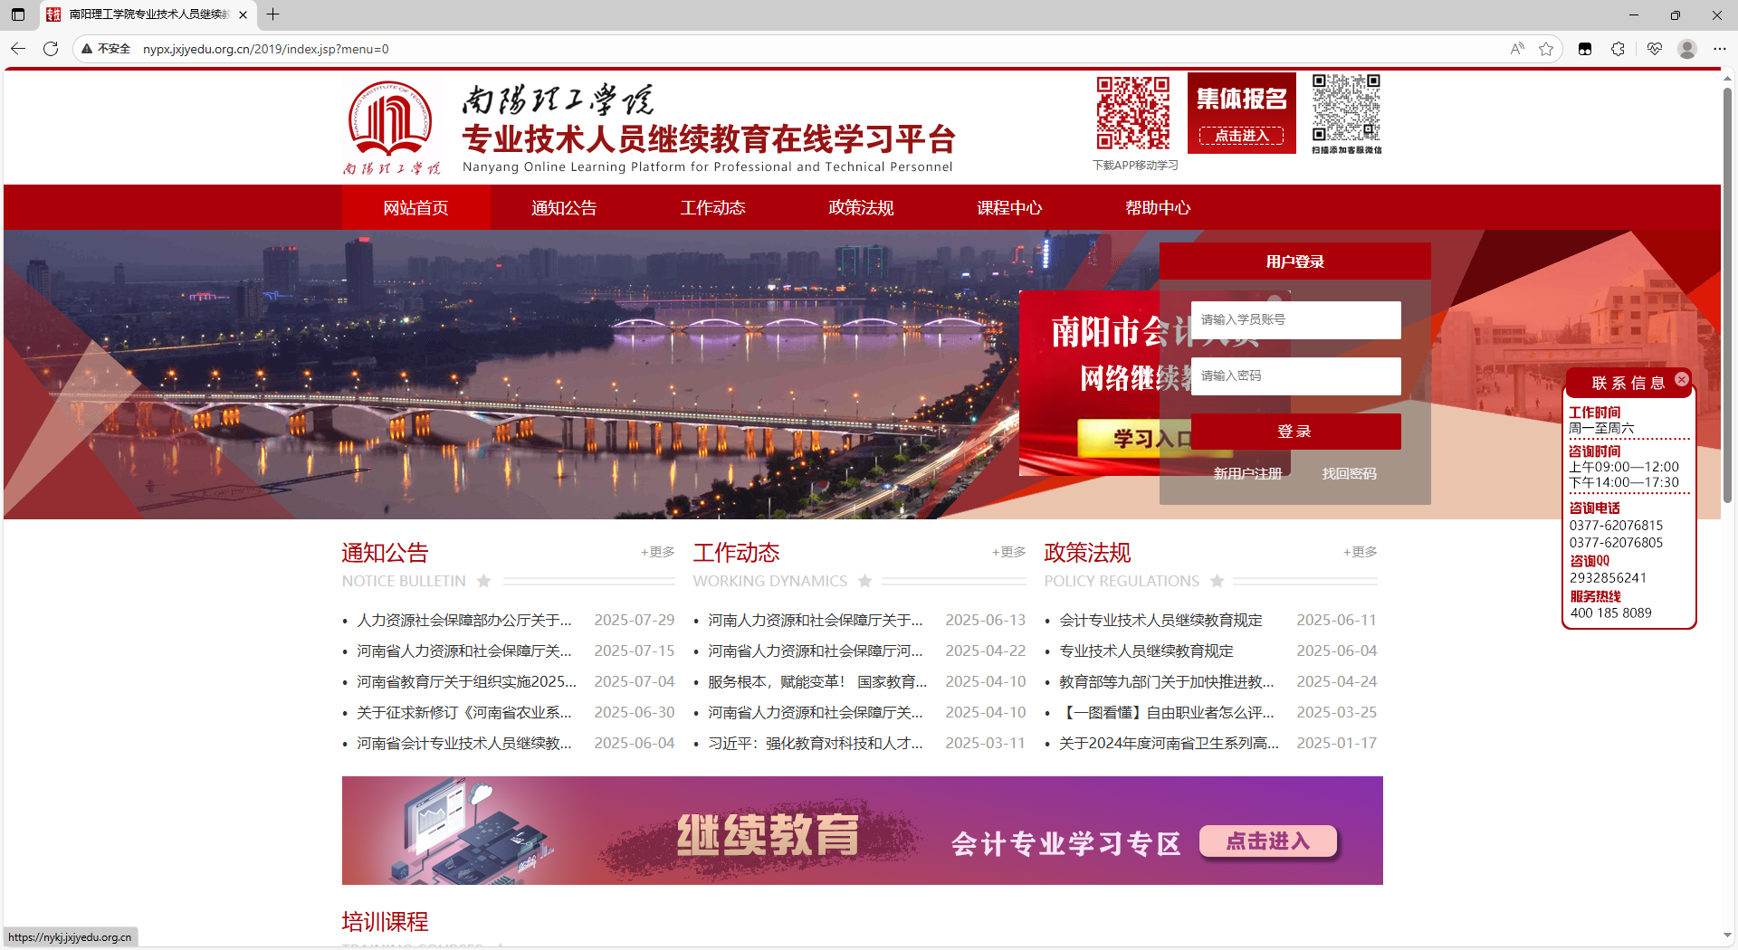Click the date 2025-07-29 in notices
The height and width of the screenshot is (950, 1738).
(635, 620)
